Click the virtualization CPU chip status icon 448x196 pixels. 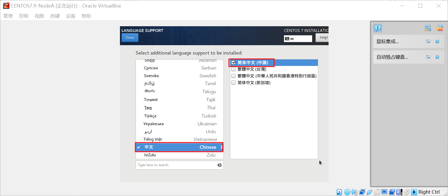pos(399,192)
